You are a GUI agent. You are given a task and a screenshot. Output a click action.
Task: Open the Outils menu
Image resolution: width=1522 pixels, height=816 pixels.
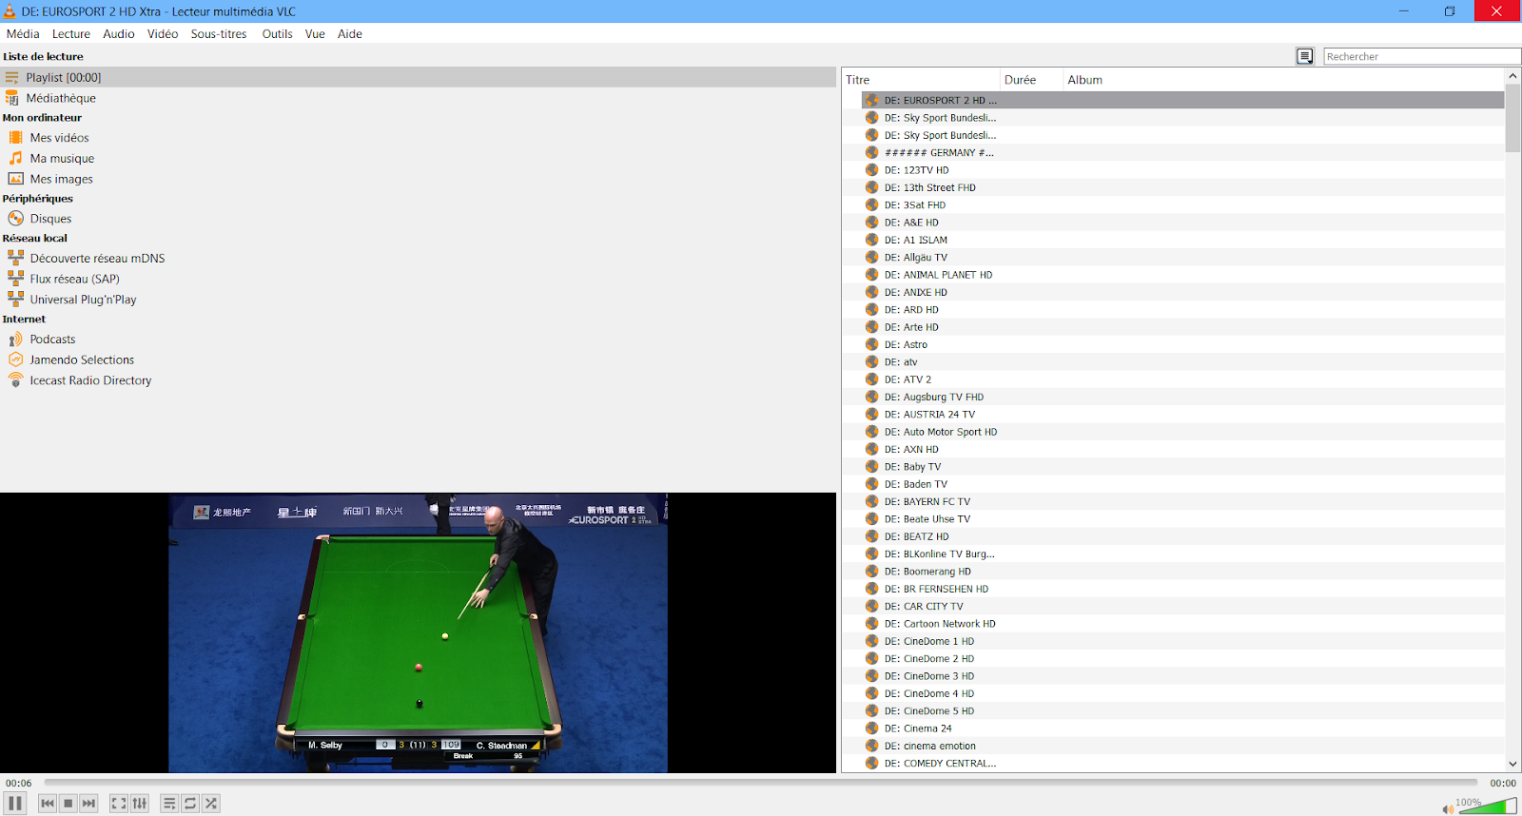(278, 34)
